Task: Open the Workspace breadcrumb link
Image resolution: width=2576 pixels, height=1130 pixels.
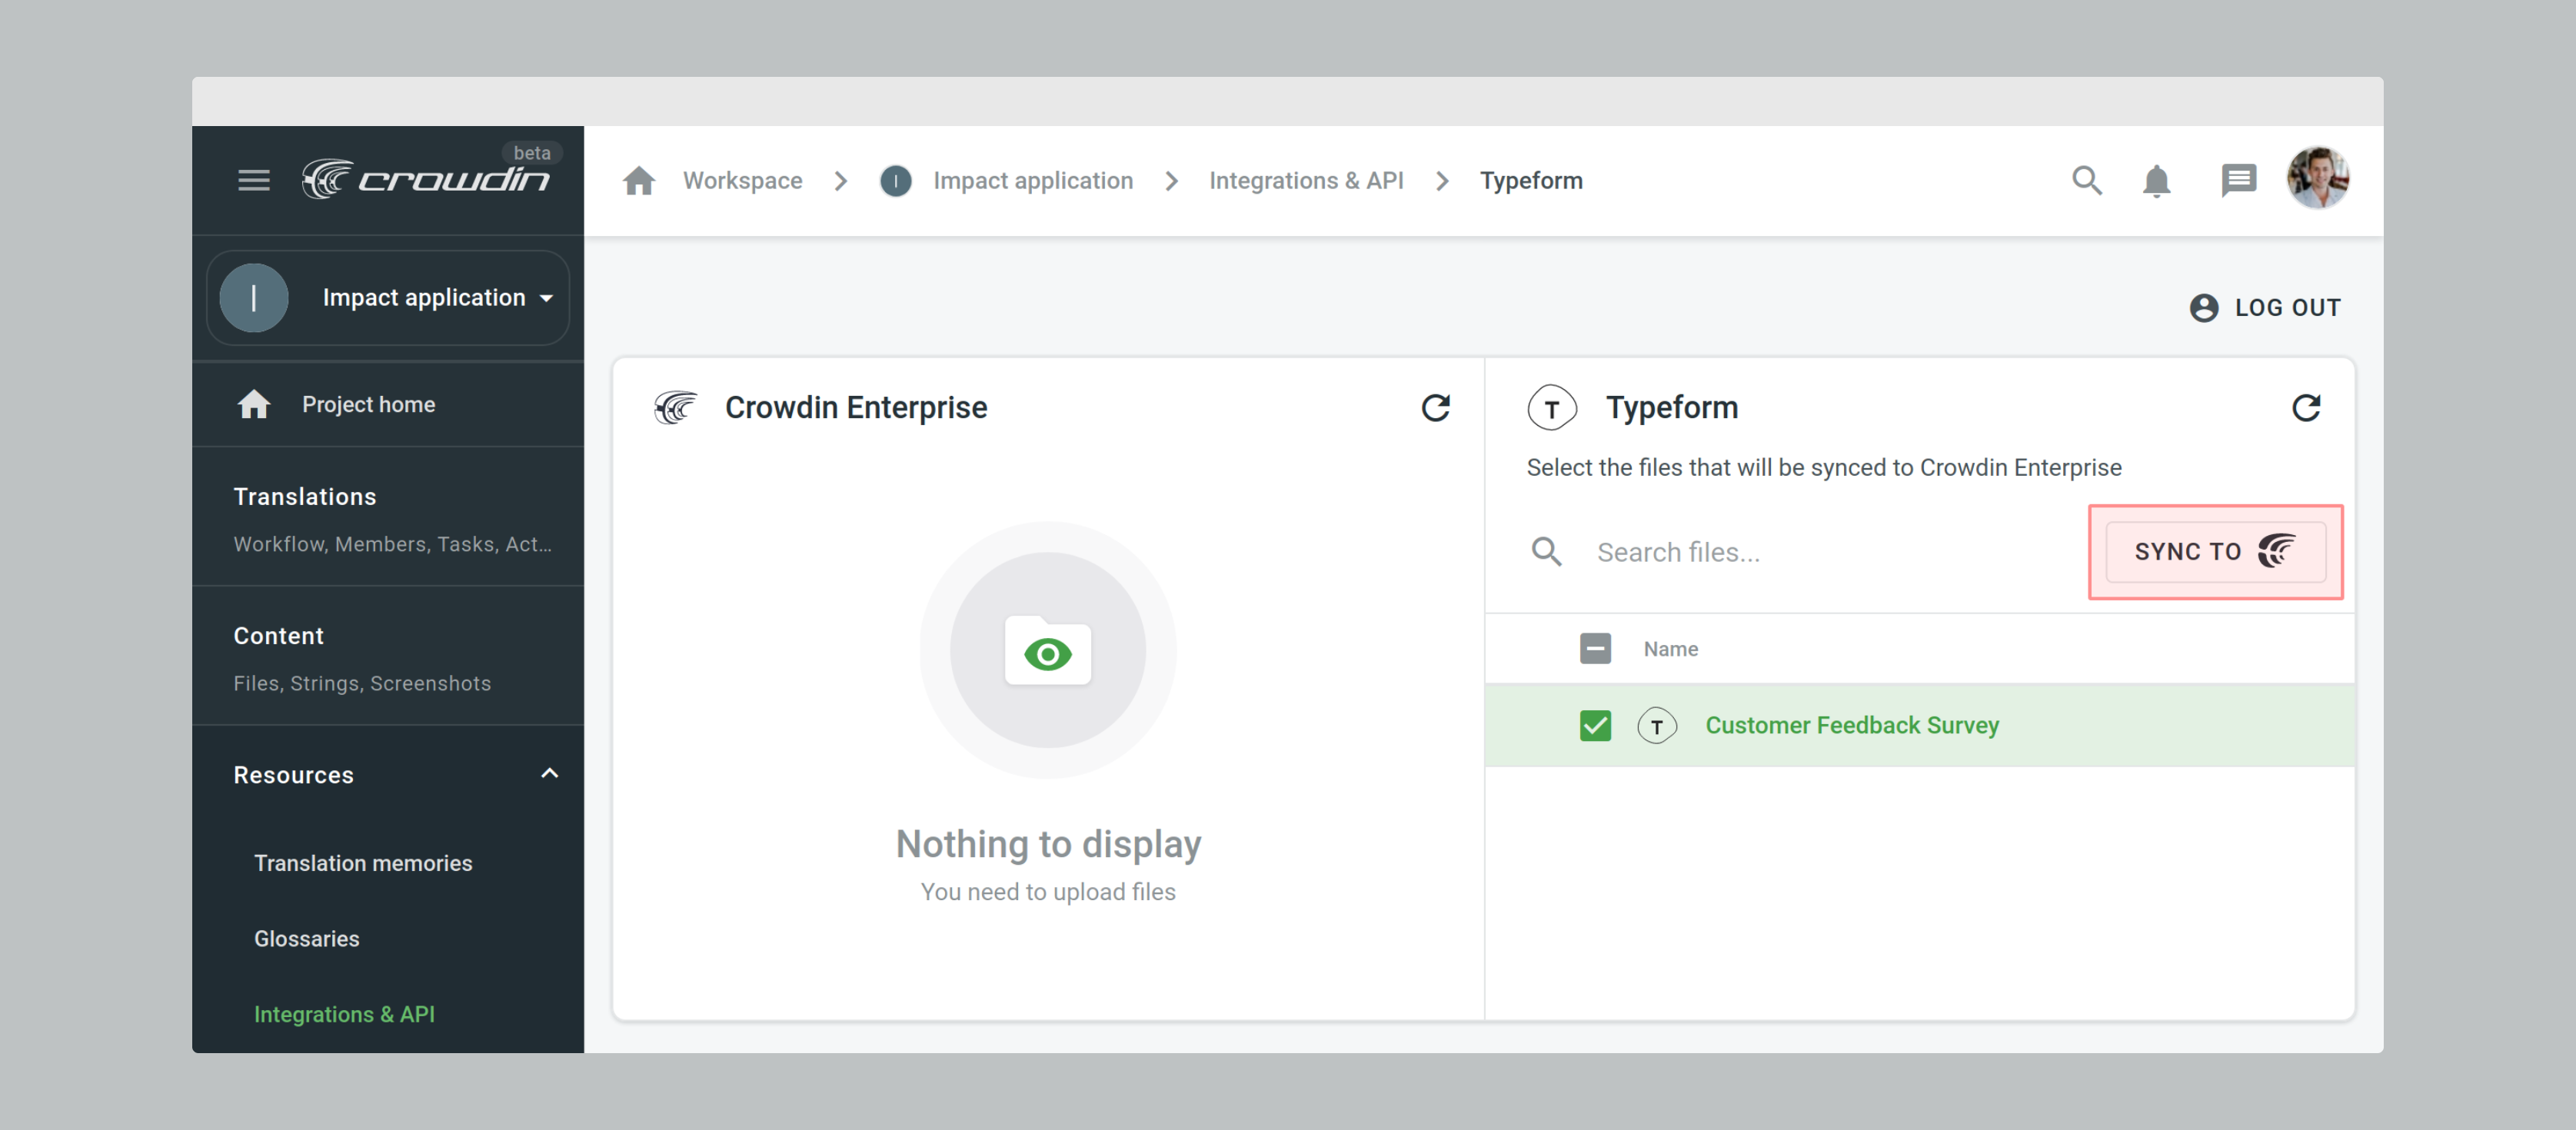Action: coord(742,181)
